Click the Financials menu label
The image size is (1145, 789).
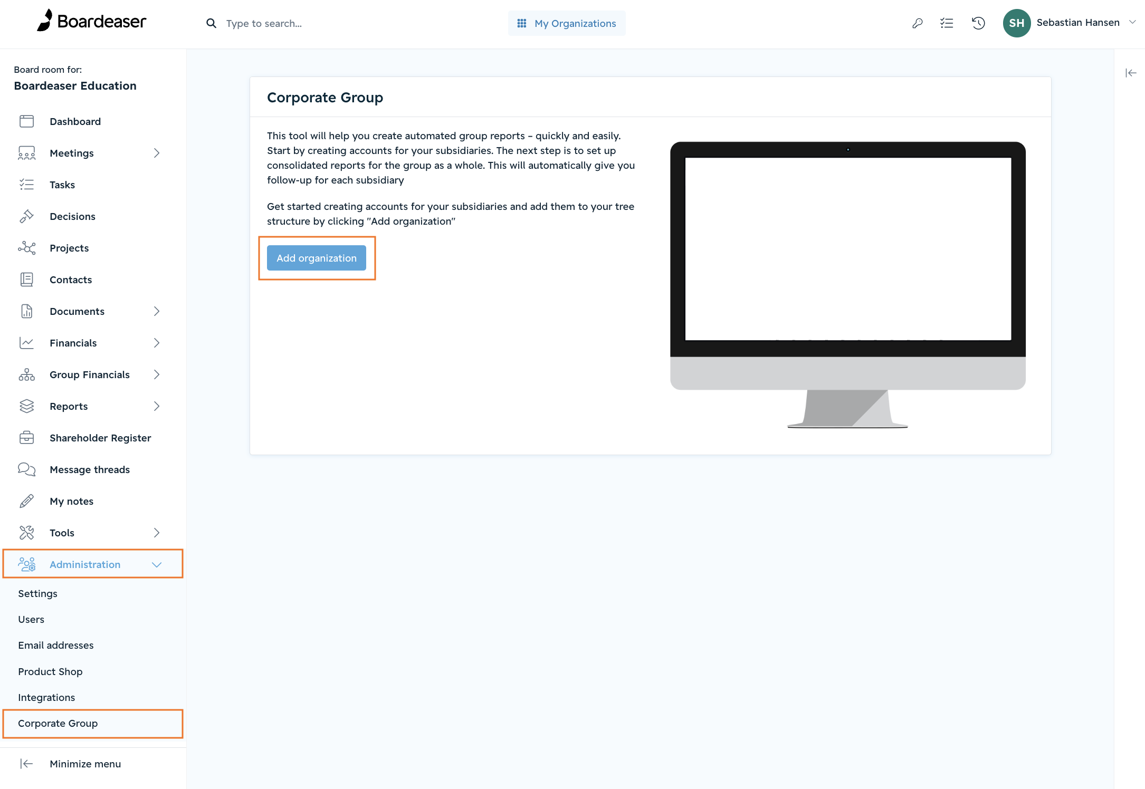tap(73, 343)
